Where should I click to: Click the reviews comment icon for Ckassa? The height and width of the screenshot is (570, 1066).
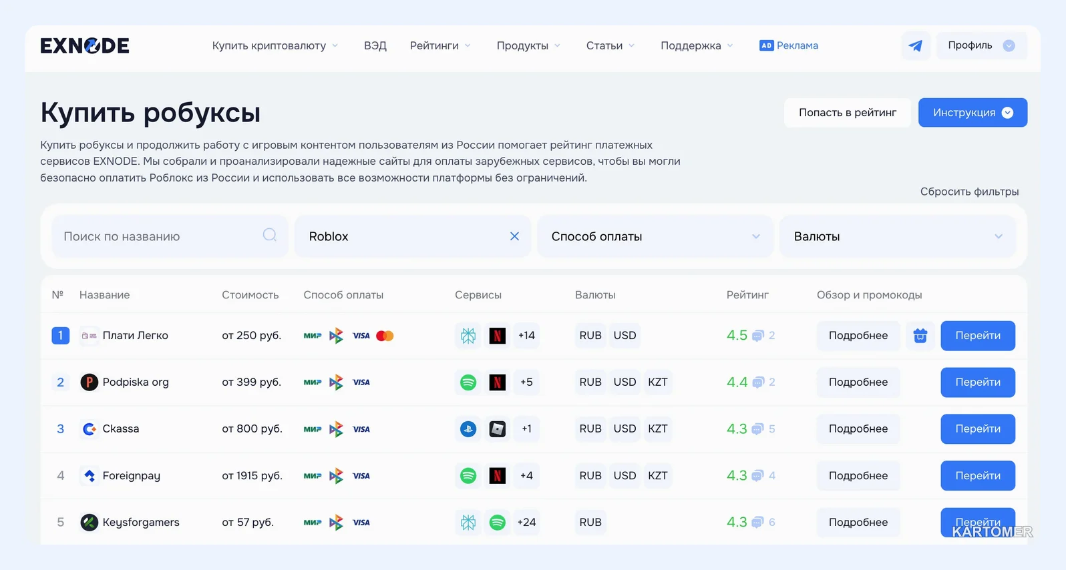click(757, 429)
